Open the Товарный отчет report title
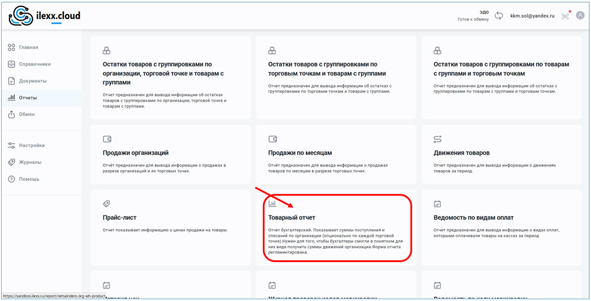The image size is (591, 301). pyautogui.click(x=292, y=218)
